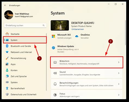Viewport: 129px width, 102px height.
Task: Click the lvam1758@gmail.com account email
Action: pos(24,17)
